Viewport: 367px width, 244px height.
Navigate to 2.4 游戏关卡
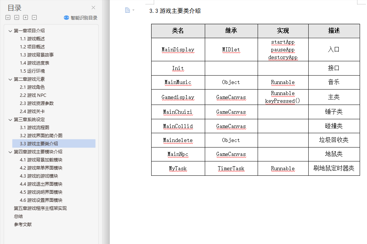coord(32,111)
